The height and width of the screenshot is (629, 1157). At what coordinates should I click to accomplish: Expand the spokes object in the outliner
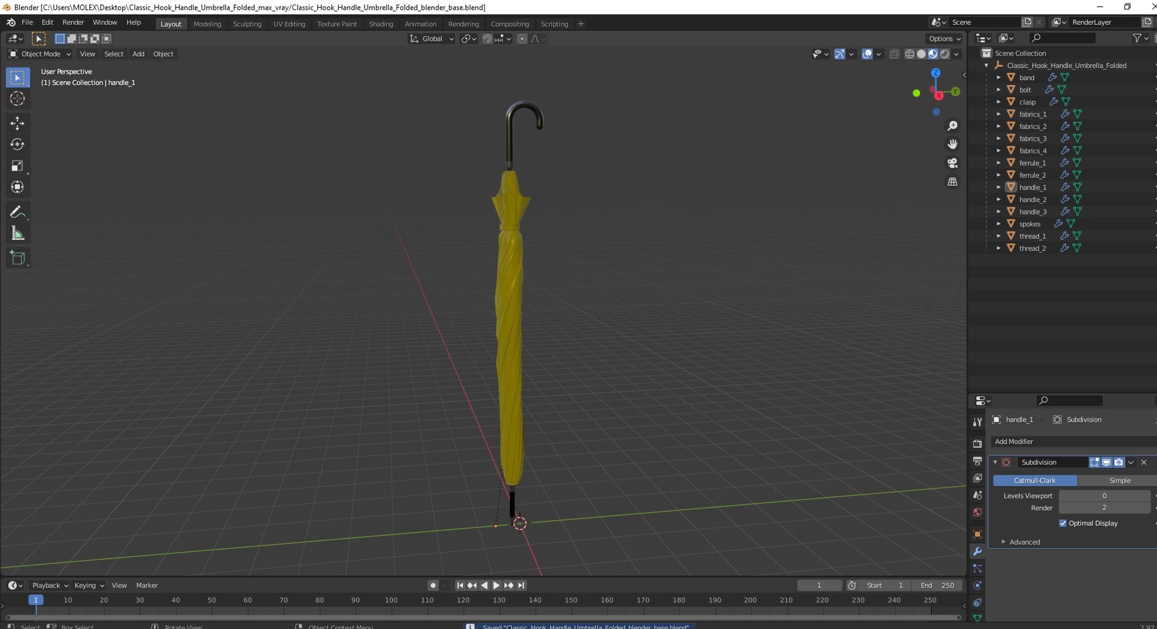[999, 224]
